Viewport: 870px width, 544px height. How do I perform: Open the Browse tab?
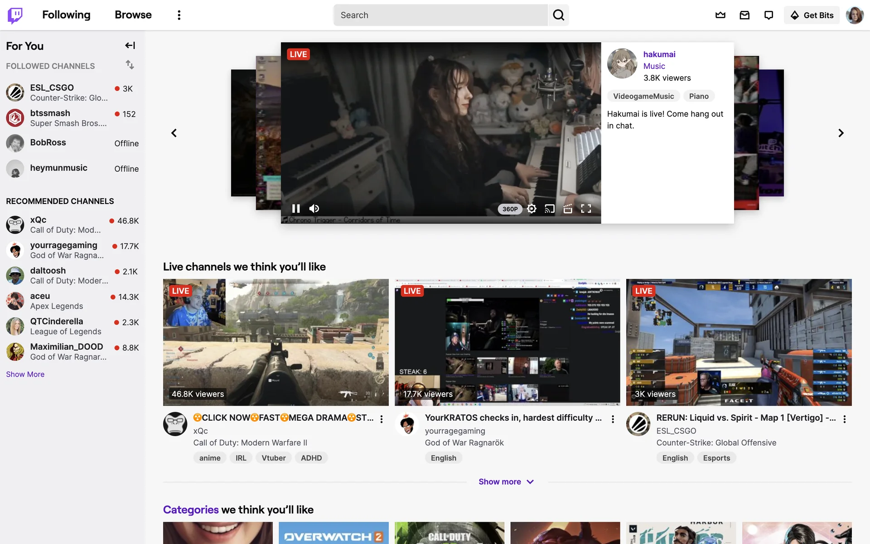tap(133, 15)
